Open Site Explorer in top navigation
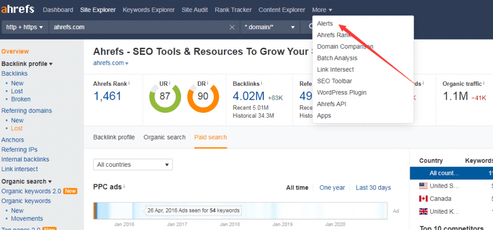The height and width of the screenshot is (230, 493). 98,10
